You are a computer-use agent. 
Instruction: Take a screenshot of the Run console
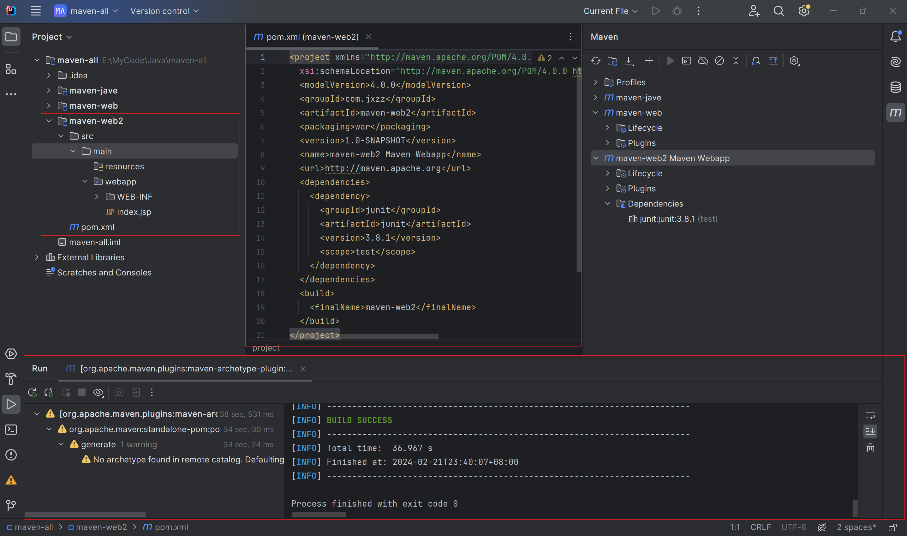[x=119, y=393]
